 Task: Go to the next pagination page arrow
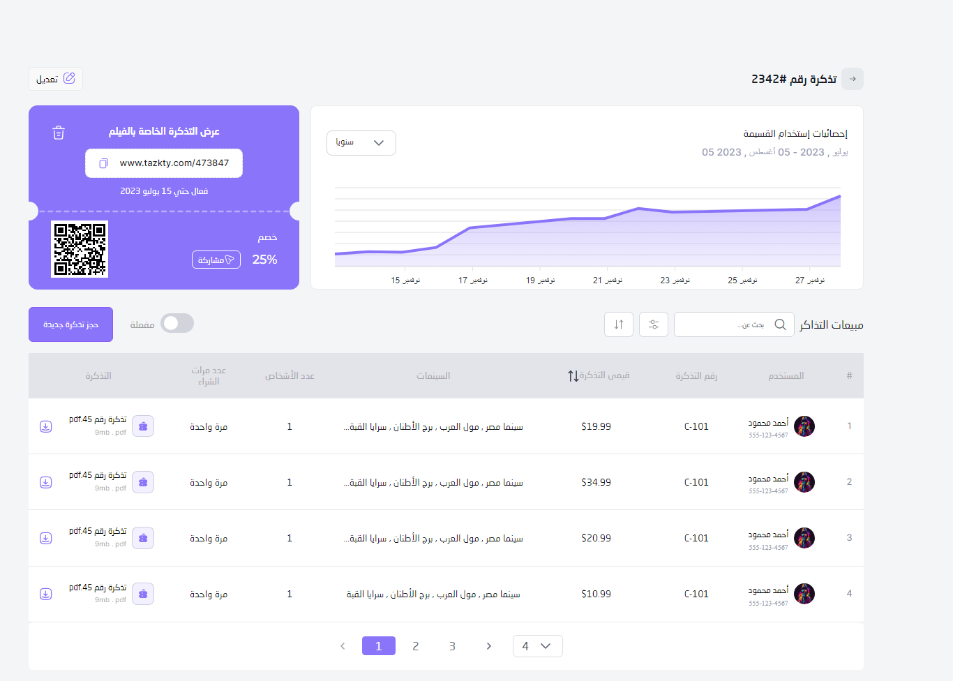[x=489, y=646]
